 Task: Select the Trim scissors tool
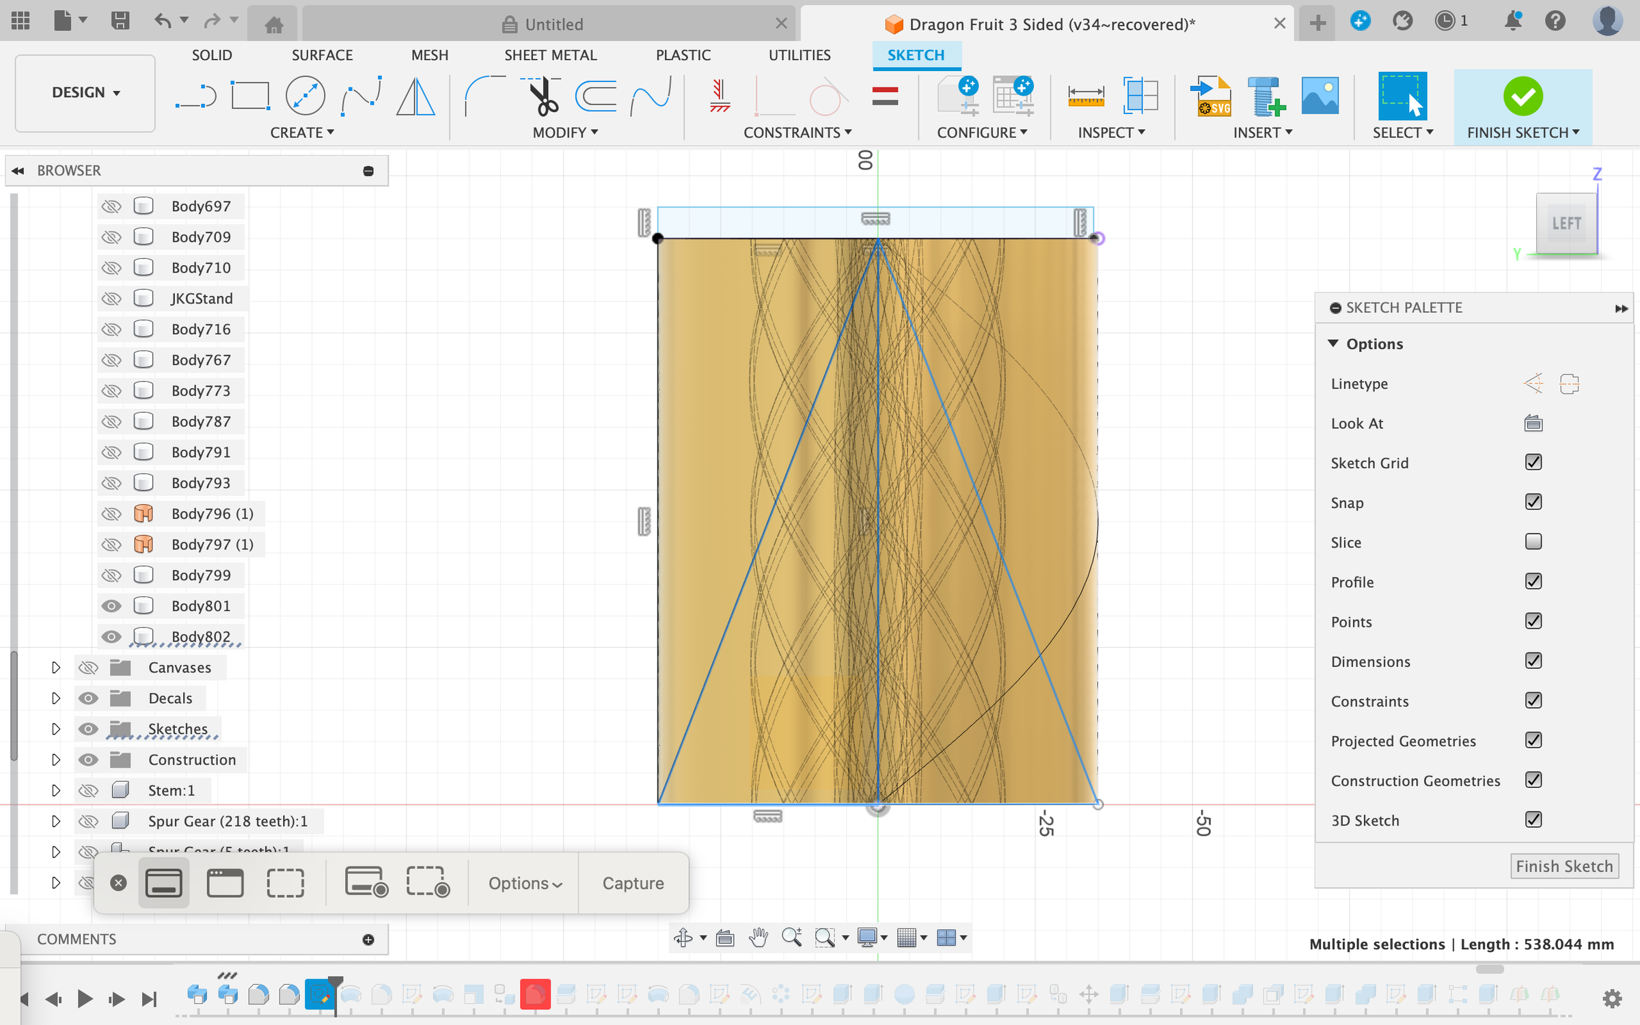(x=543, y=96)
